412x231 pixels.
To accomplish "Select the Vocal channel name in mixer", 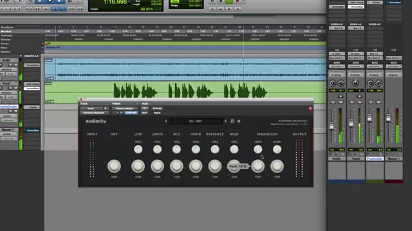I will click(356, 158).
